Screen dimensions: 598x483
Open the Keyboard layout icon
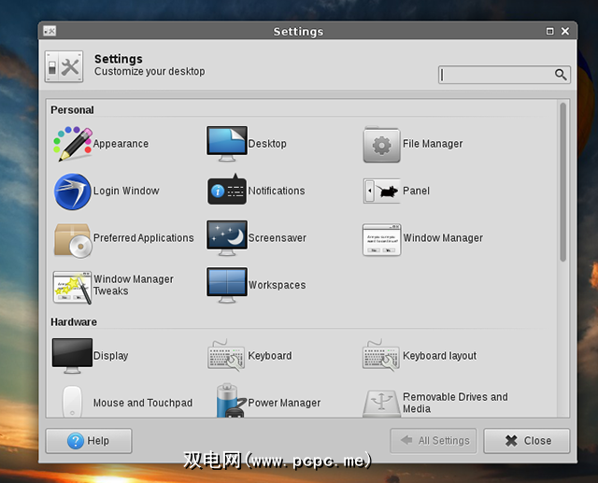(x=381, y=355)
